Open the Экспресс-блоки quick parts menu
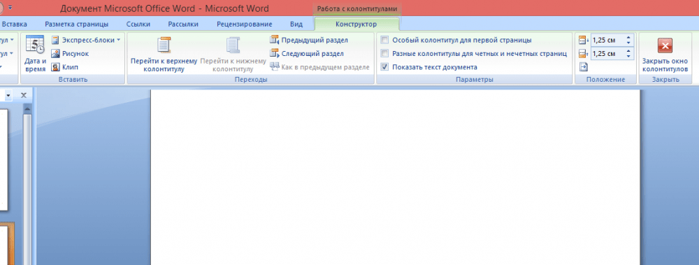The image size is (699, 265). click(x=86, y=40)
